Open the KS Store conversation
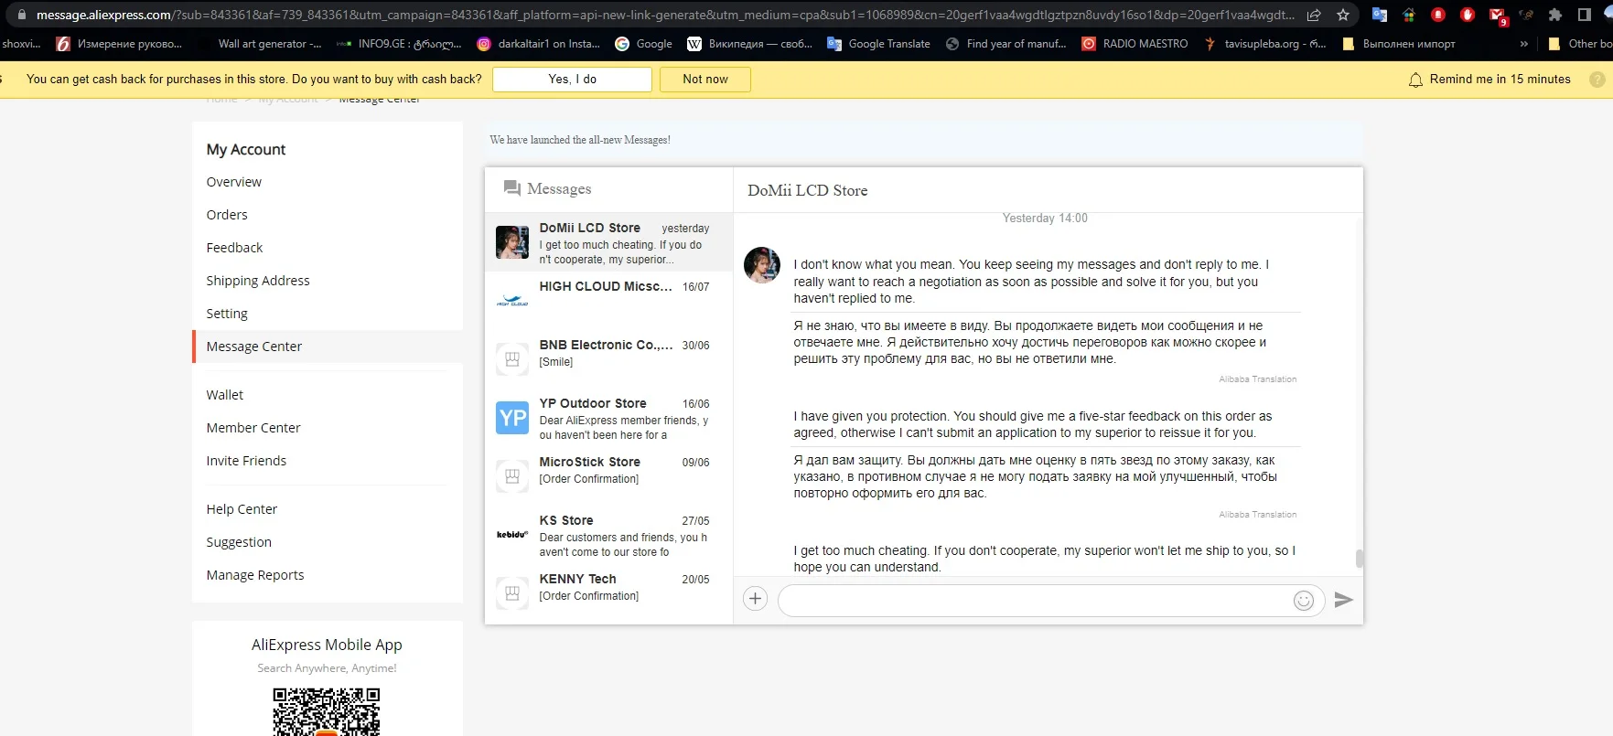 [609, 535]
